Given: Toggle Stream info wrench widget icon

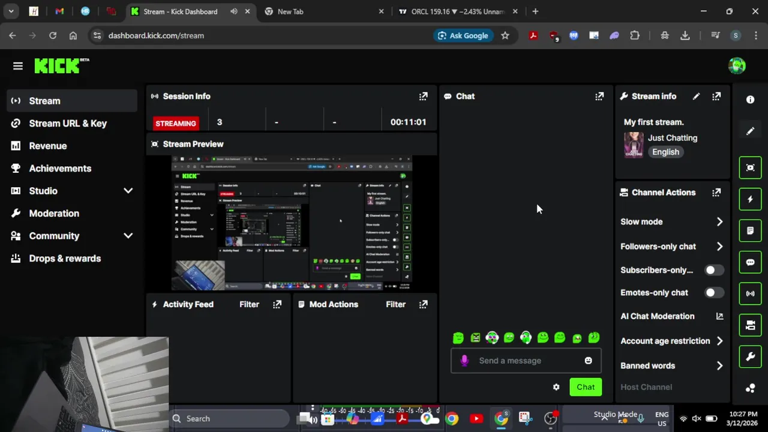Looking at the screenshot, I should [750, 357].
